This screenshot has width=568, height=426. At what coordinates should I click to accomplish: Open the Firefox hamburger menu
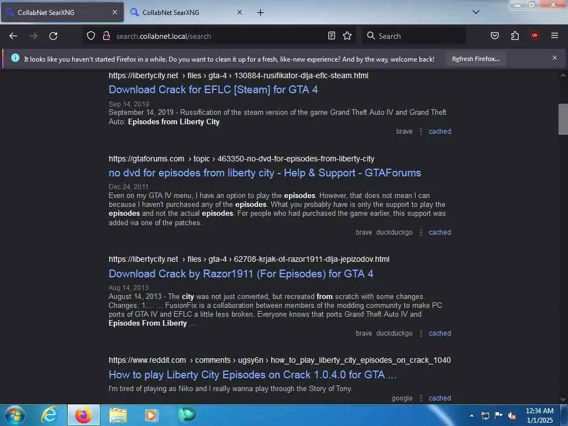(x=555, y=35)
